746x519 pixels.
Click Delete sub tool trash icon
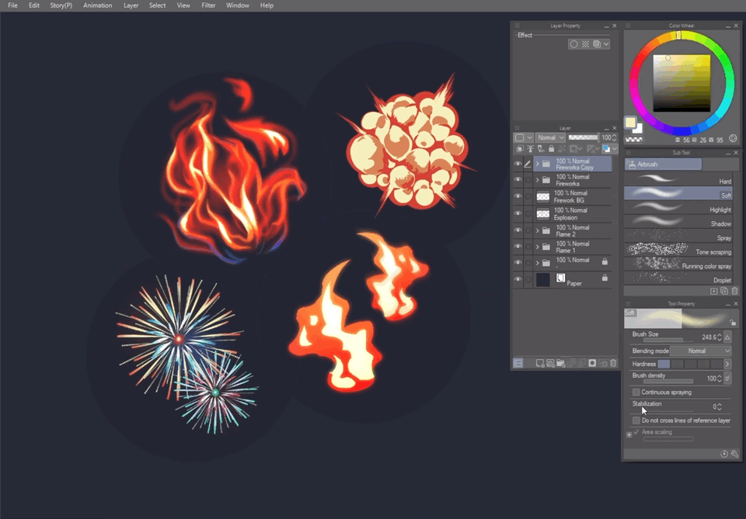734,291
